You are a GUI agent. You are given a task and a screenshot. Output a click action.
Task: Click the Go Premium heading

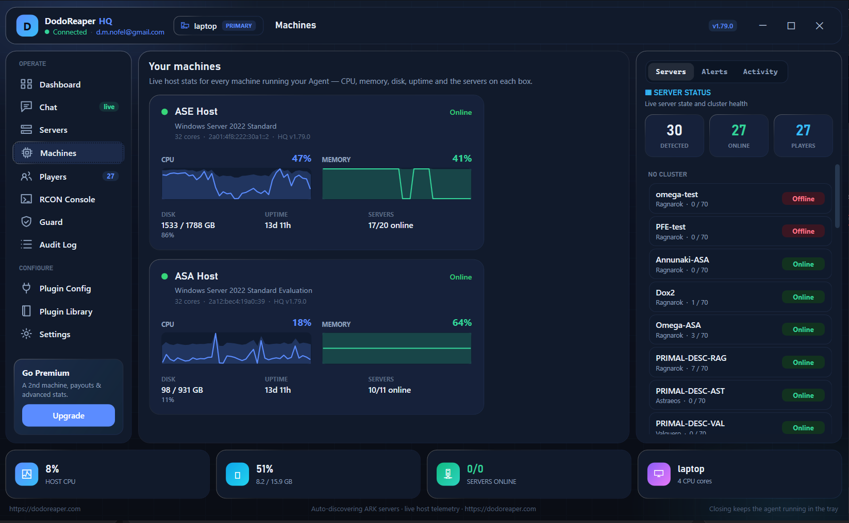pyautogui.click(x=46, y=373)
